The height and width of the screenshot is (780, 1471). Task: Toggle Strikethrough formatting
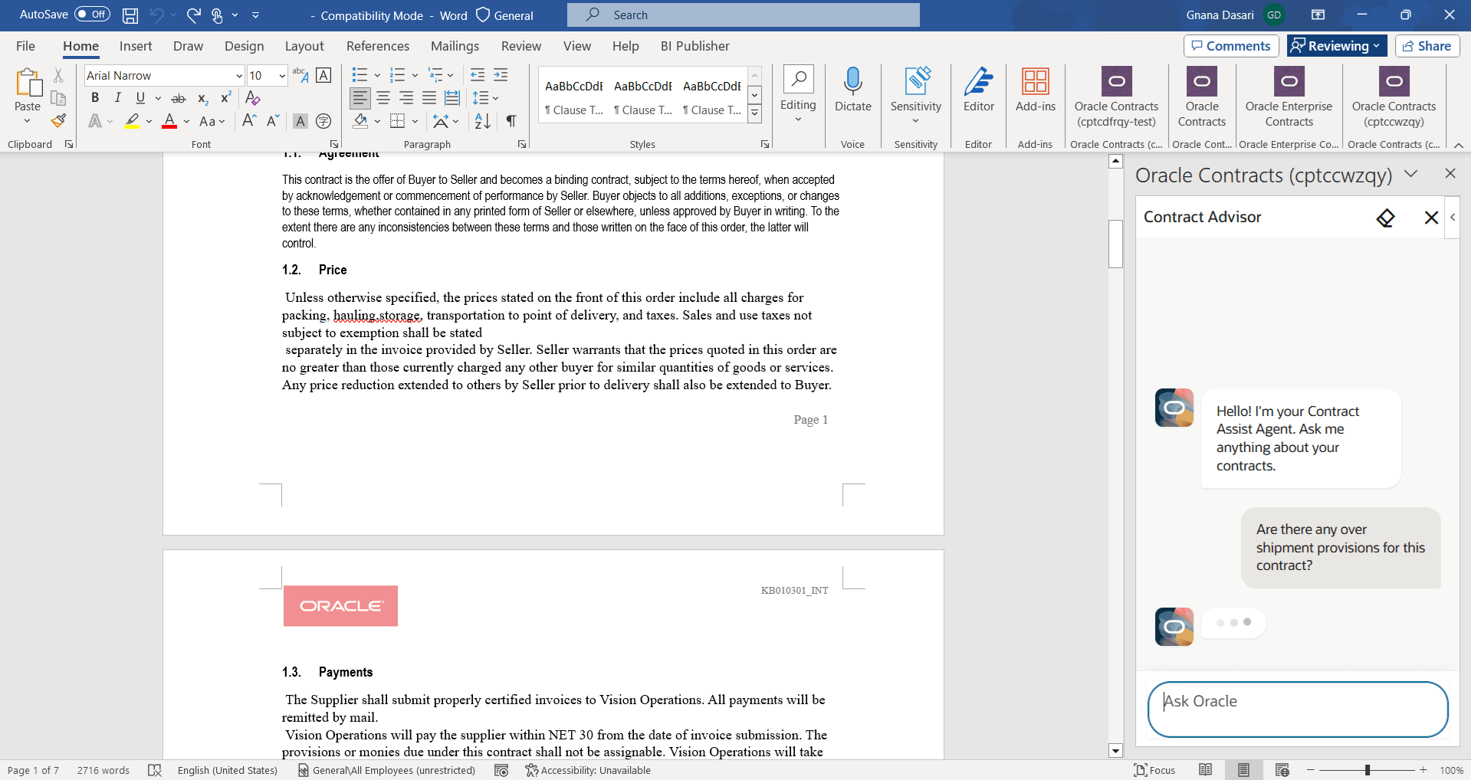click(x=179, y=98)
